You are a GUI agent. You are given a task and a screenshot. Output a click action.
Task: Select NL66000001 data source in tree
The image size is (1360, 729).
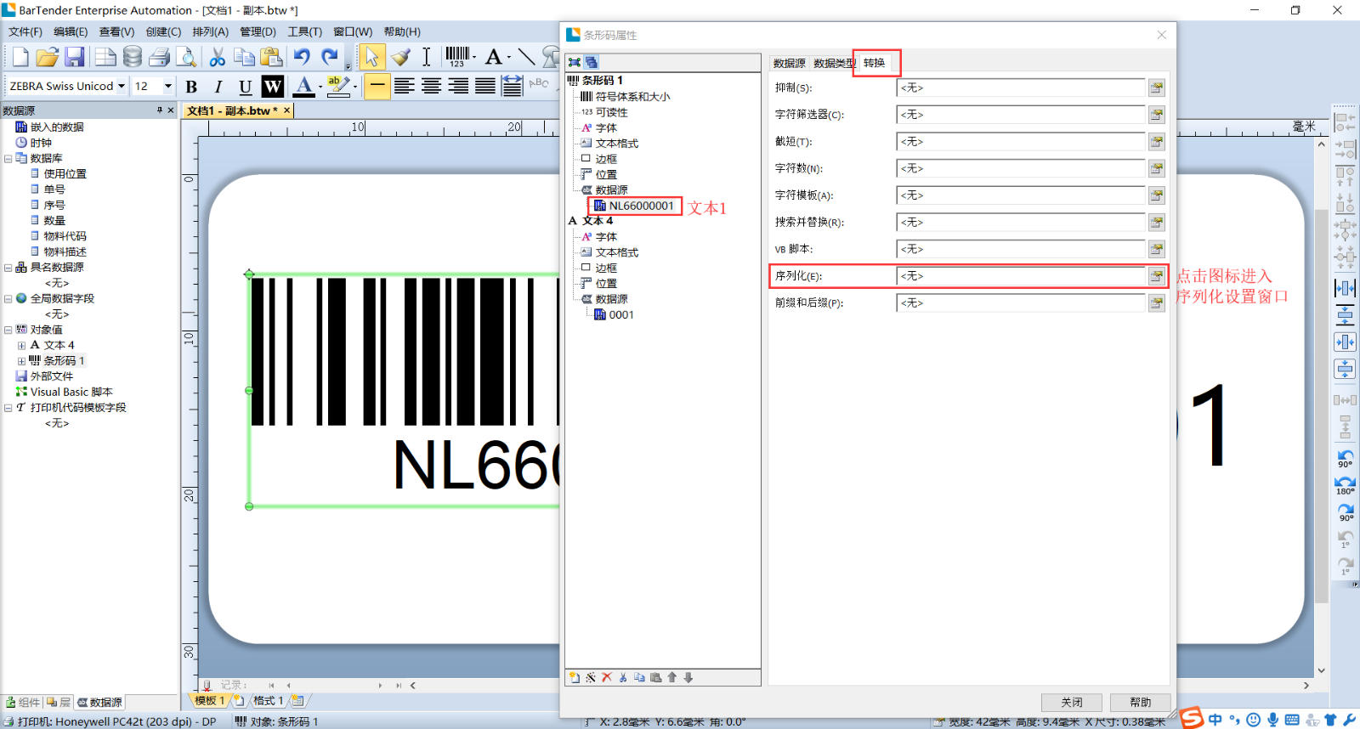click(640, 206)
